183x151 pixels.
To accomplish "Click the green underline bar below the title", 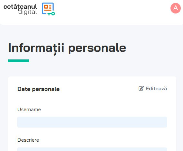I will 18,61.
